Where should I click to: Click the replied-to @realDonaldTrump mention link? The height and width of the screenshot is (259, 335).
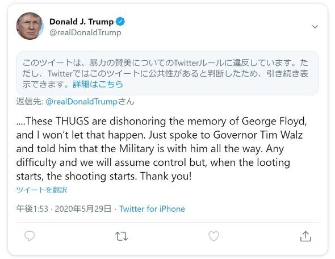coord(81,102)
